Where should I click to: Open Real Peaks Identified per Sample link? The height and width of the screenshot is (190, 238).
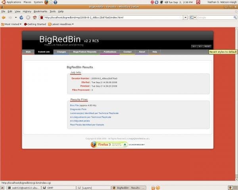tap(87, 125)
